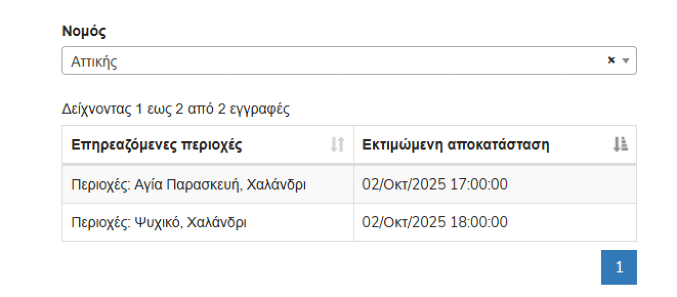The height and width of the screenshot is (297, 677).
Task: Click the Εκτιμώμενη αποκατάσταση column header text
Action: 455,145
